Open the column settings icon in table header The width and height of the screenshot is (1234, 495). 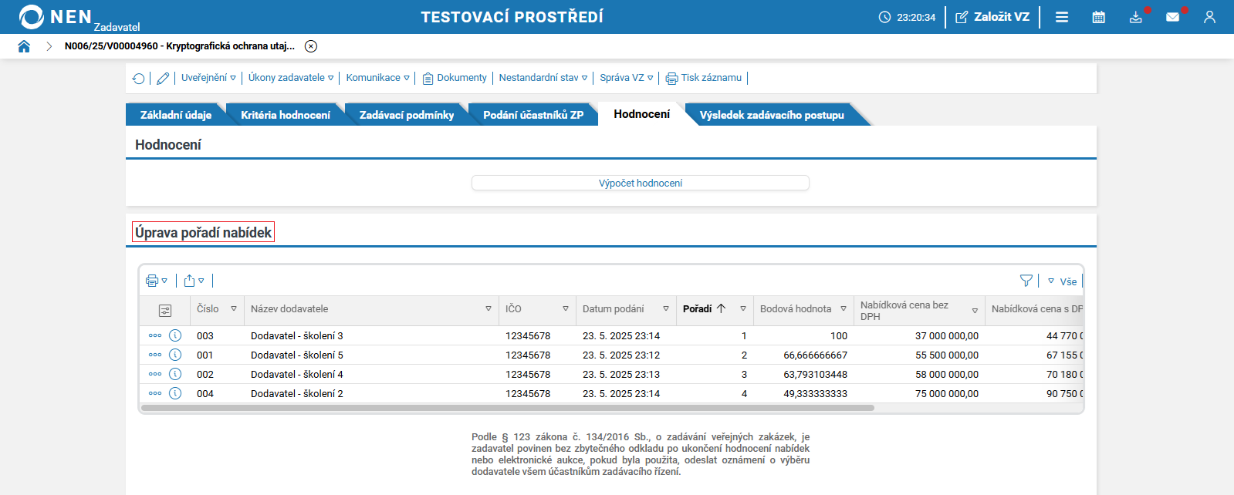(165, 311)
